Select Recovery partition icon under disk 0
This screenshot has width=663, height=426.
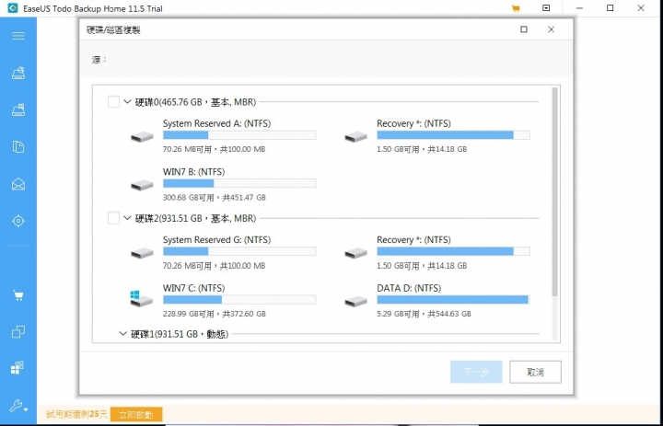pos(355,136)
